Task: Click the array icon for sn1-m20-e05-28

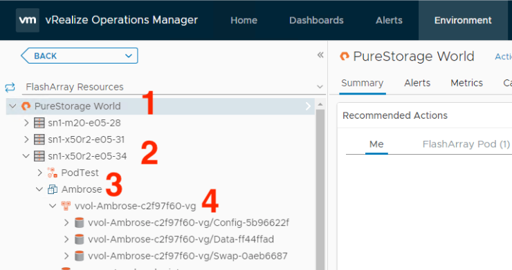Action: (39, 123)
